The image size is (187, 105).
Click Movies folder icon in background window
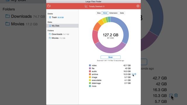[8, 24]
